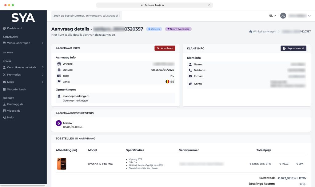Click the Taal language icon
315x187 pixels.
(x=59, y=76)
